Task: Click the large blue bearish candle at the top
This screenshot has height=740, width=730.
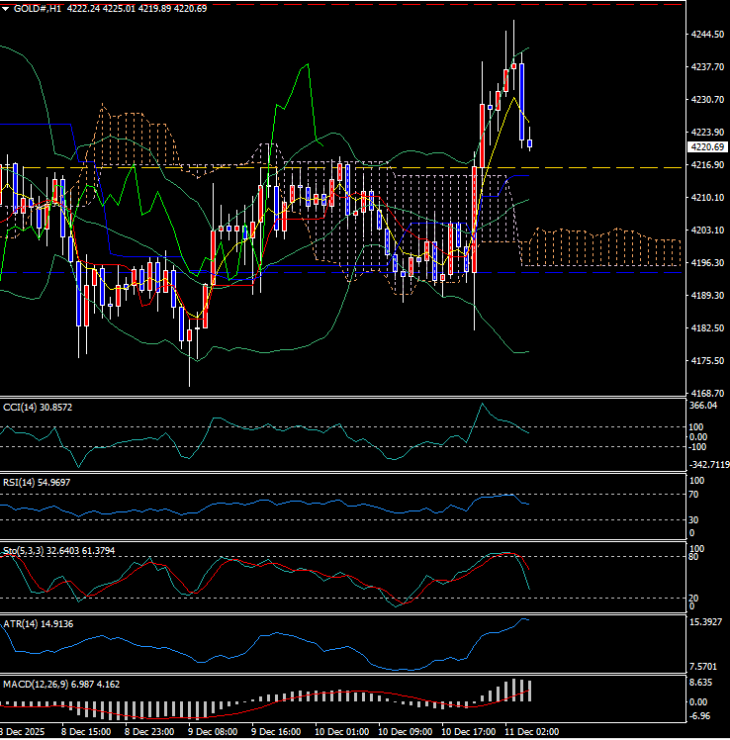Action: (522, 102)
